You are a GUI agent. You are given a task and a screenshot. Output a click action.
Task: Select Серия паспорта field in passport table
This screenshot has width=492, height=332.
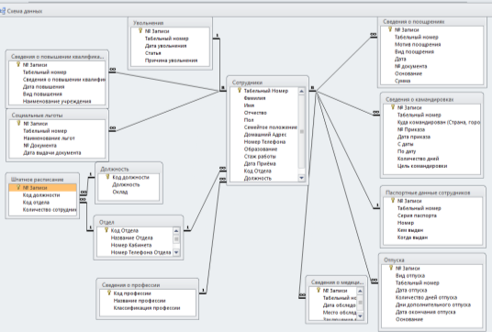(x=417, y=216)
